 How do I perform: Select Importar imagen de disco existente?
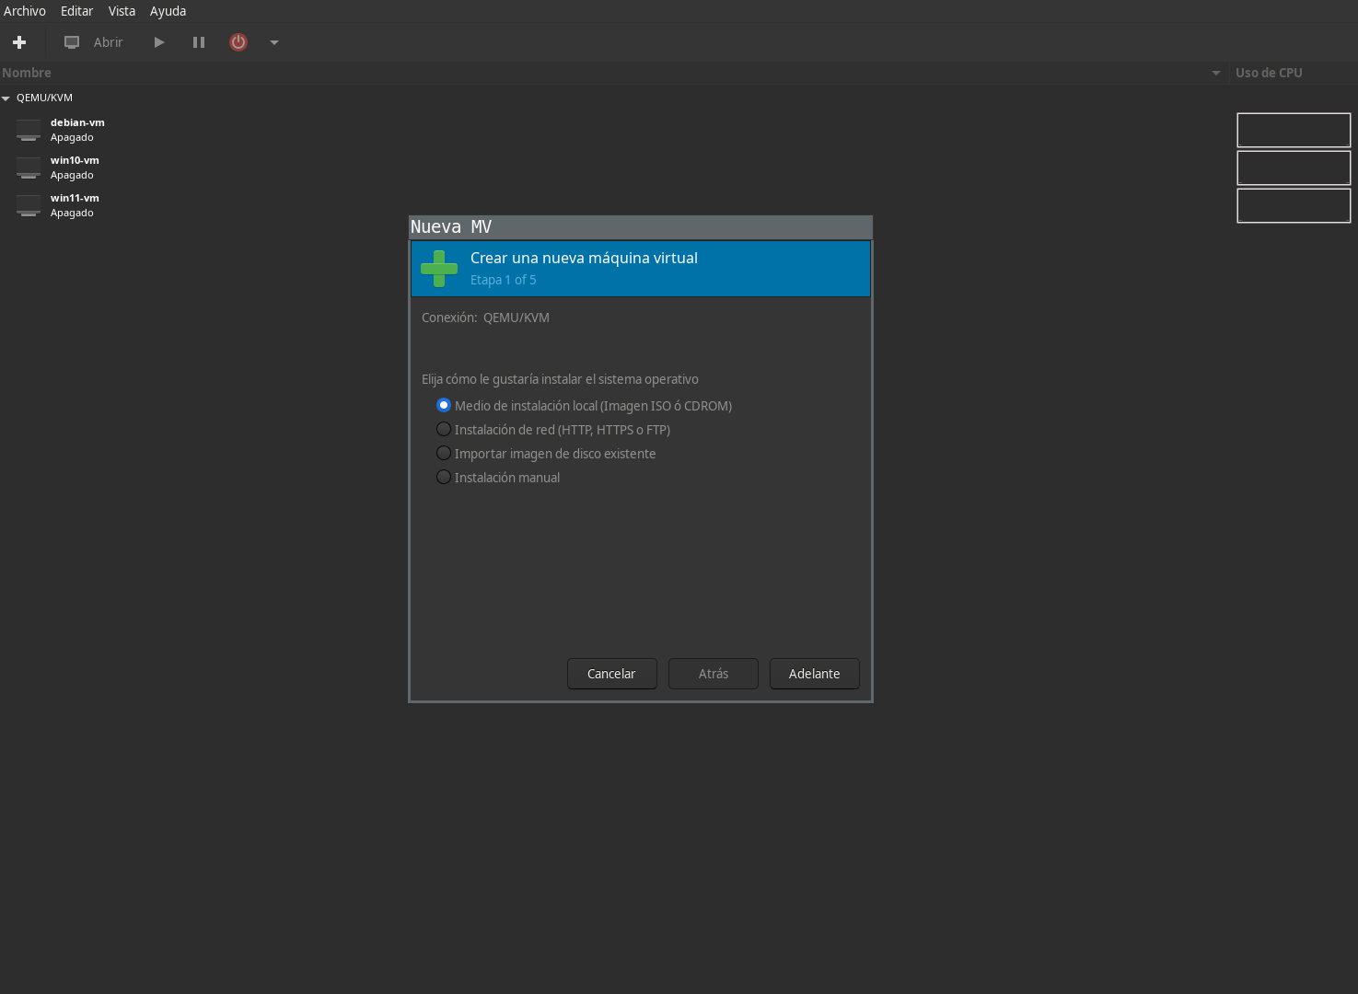444,454
